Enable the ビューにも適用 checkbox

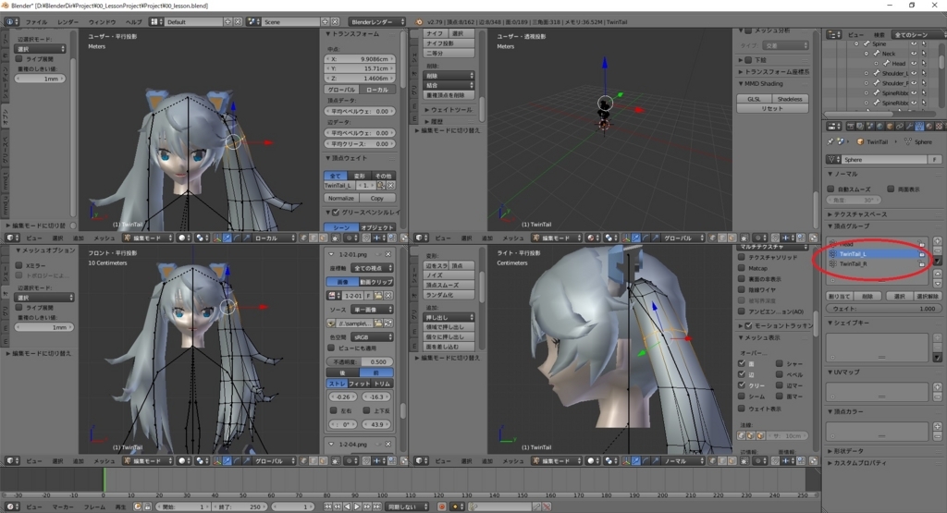click(x=331, y=348)
